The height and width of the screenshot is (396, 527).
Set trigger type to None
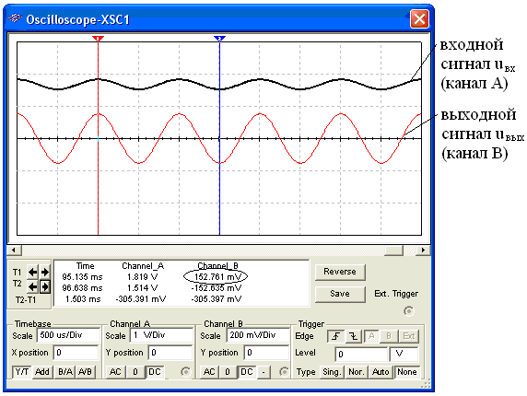click(x=406, y=372)
